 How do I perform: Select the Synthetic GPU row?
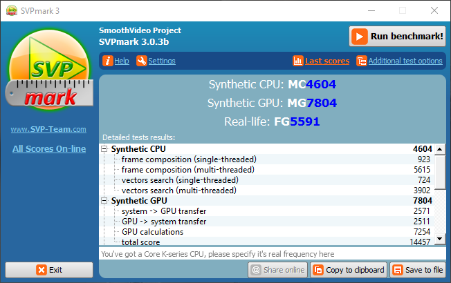tap(266, 201)
